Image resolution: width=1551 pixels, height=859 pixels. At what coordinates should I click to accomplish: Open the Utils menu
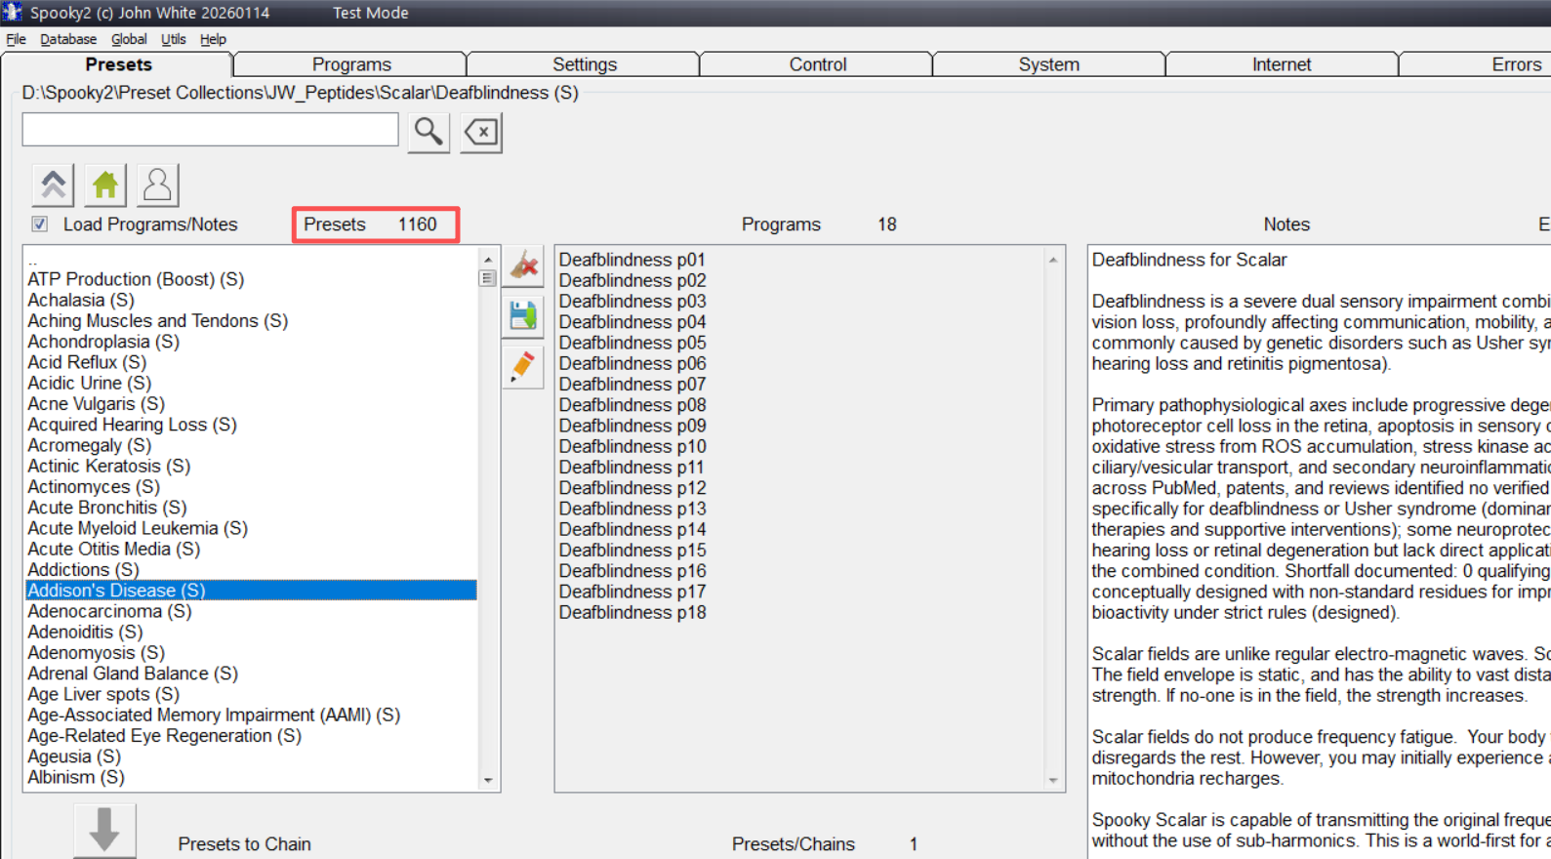click(x=174, y=39)
